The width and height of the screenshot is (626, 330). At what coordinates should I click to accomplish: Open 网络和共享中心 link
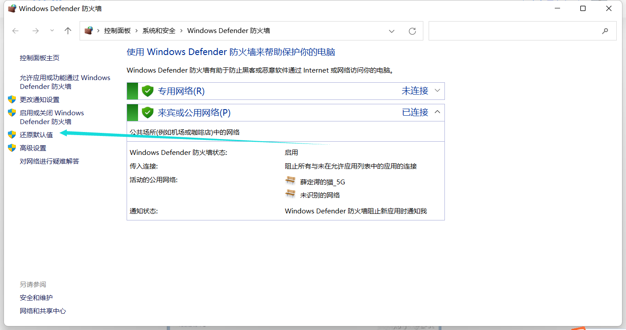tap(43, 311)
